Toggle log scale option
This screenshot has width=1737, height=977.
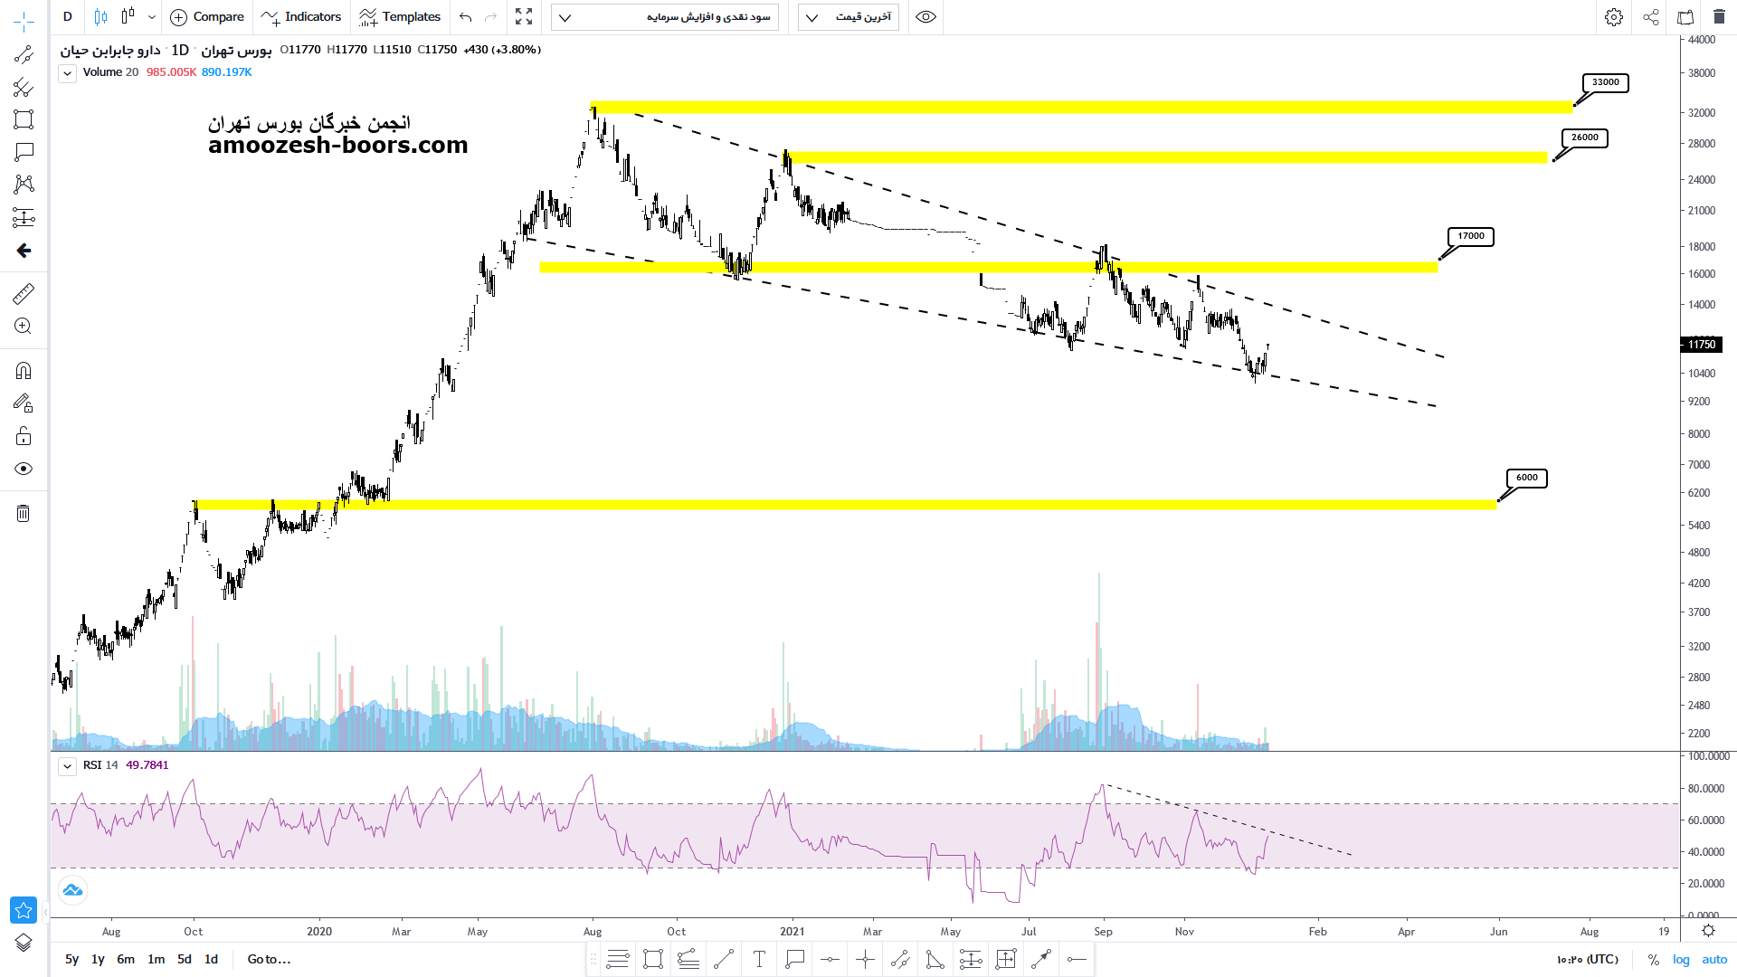(1681, 959)
